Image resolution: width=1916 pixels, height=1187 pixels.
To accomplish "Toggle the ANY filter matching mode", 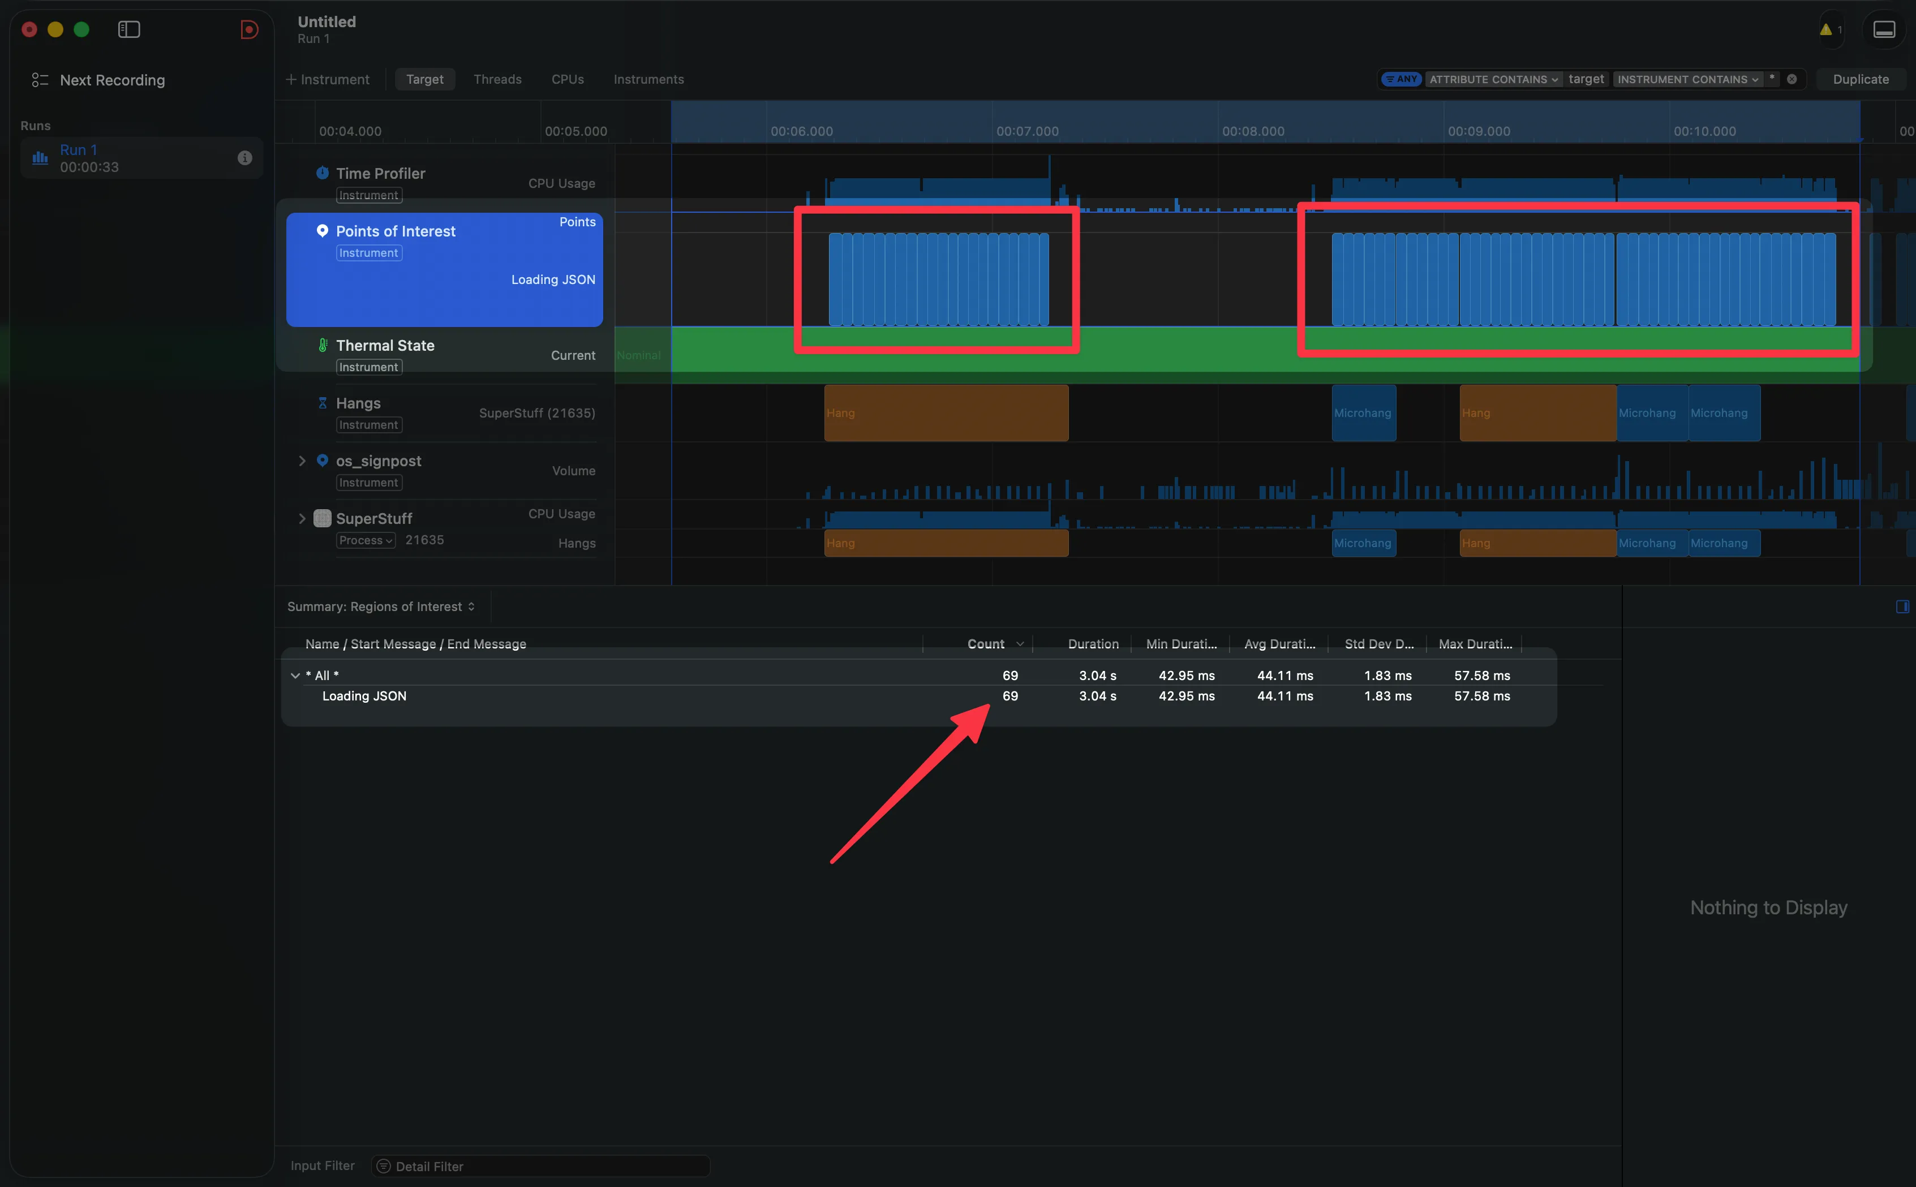I will point(1401,79).
